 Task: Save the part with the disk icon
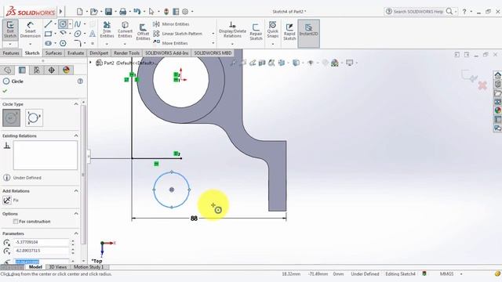[x=108, y=12]
